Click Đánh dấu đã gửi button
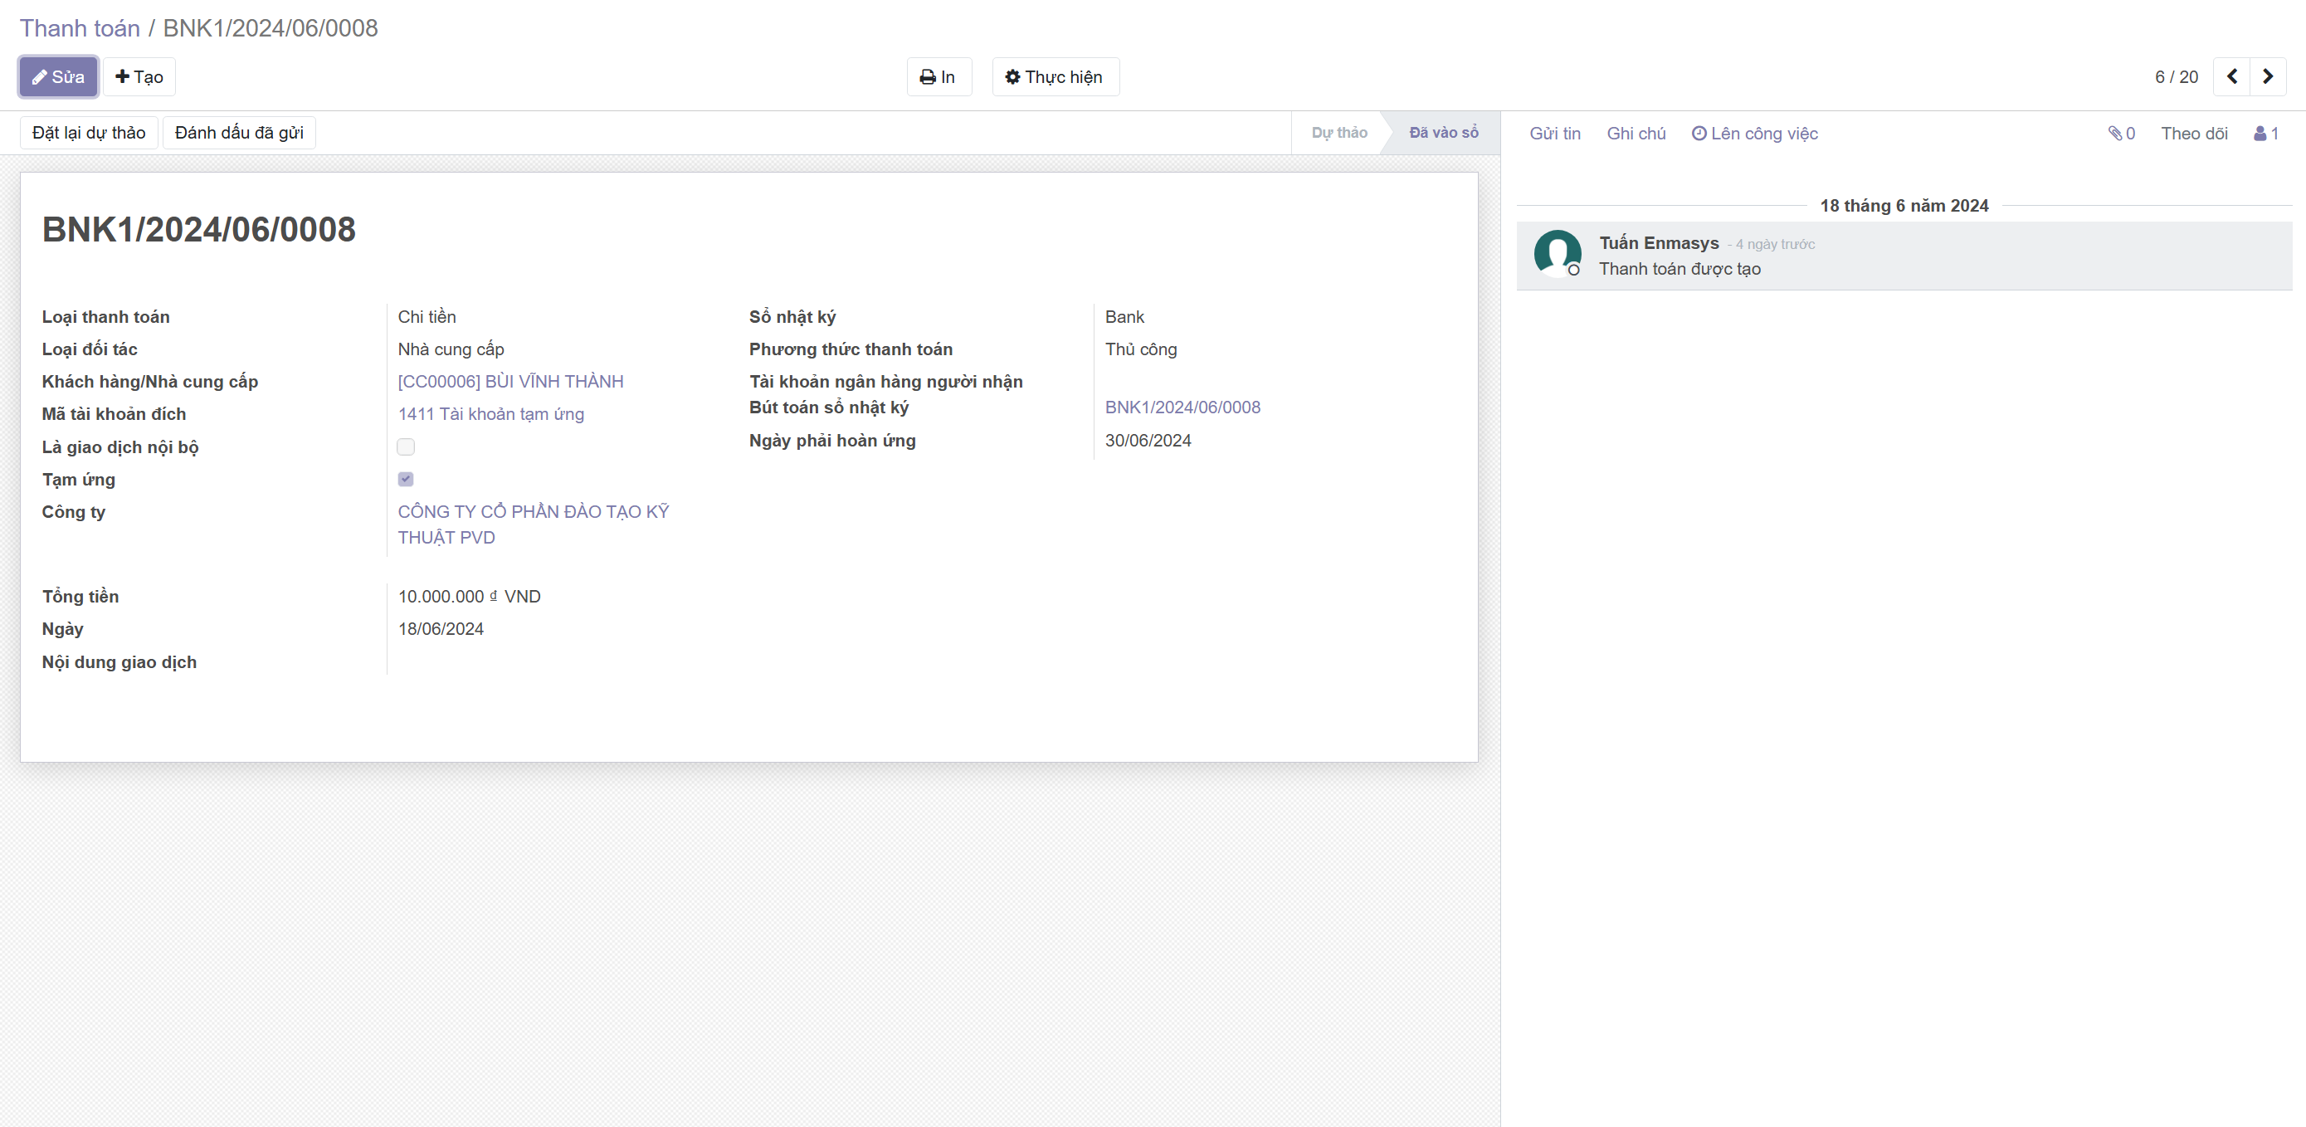 (x=239, y=133)
